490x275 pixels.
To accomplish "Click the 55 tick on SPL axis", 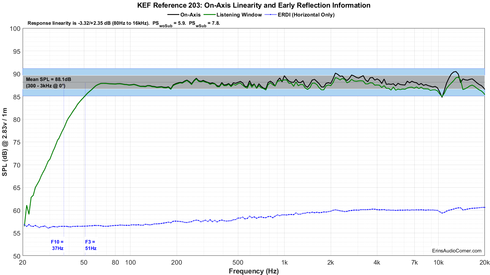I will (x=17, y=233).
